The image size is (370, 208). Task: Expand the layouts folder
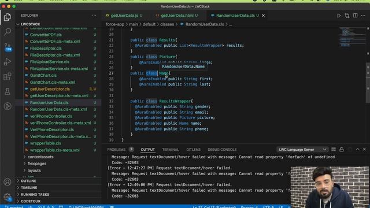tap(34, 170)
